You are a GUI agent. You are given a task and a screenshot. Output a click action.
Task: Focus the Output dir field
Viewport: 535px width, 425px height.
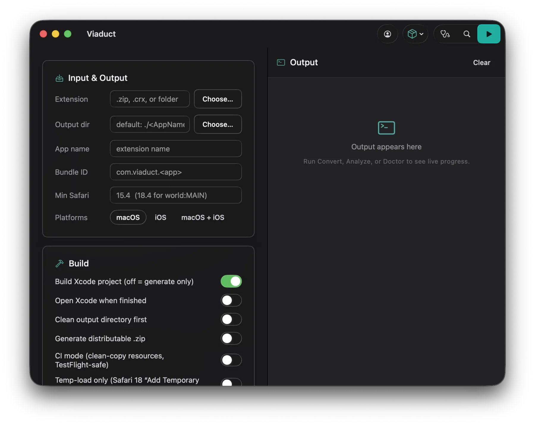pyautogui.click(x=150, y=124)
